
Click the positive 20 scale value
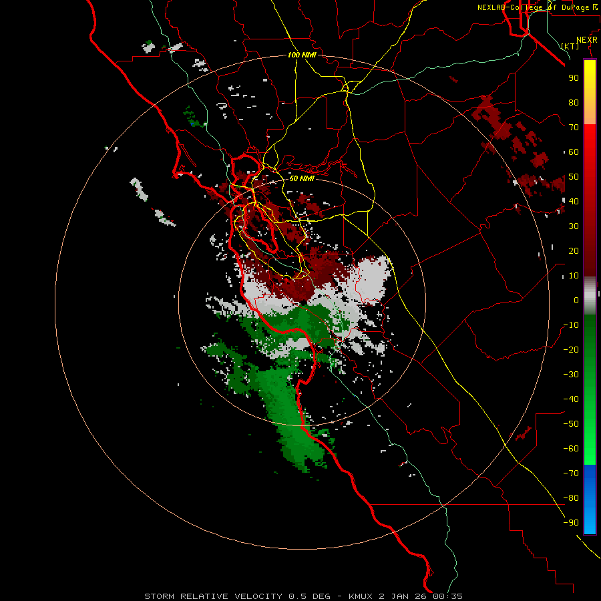[x=574, y=251]
